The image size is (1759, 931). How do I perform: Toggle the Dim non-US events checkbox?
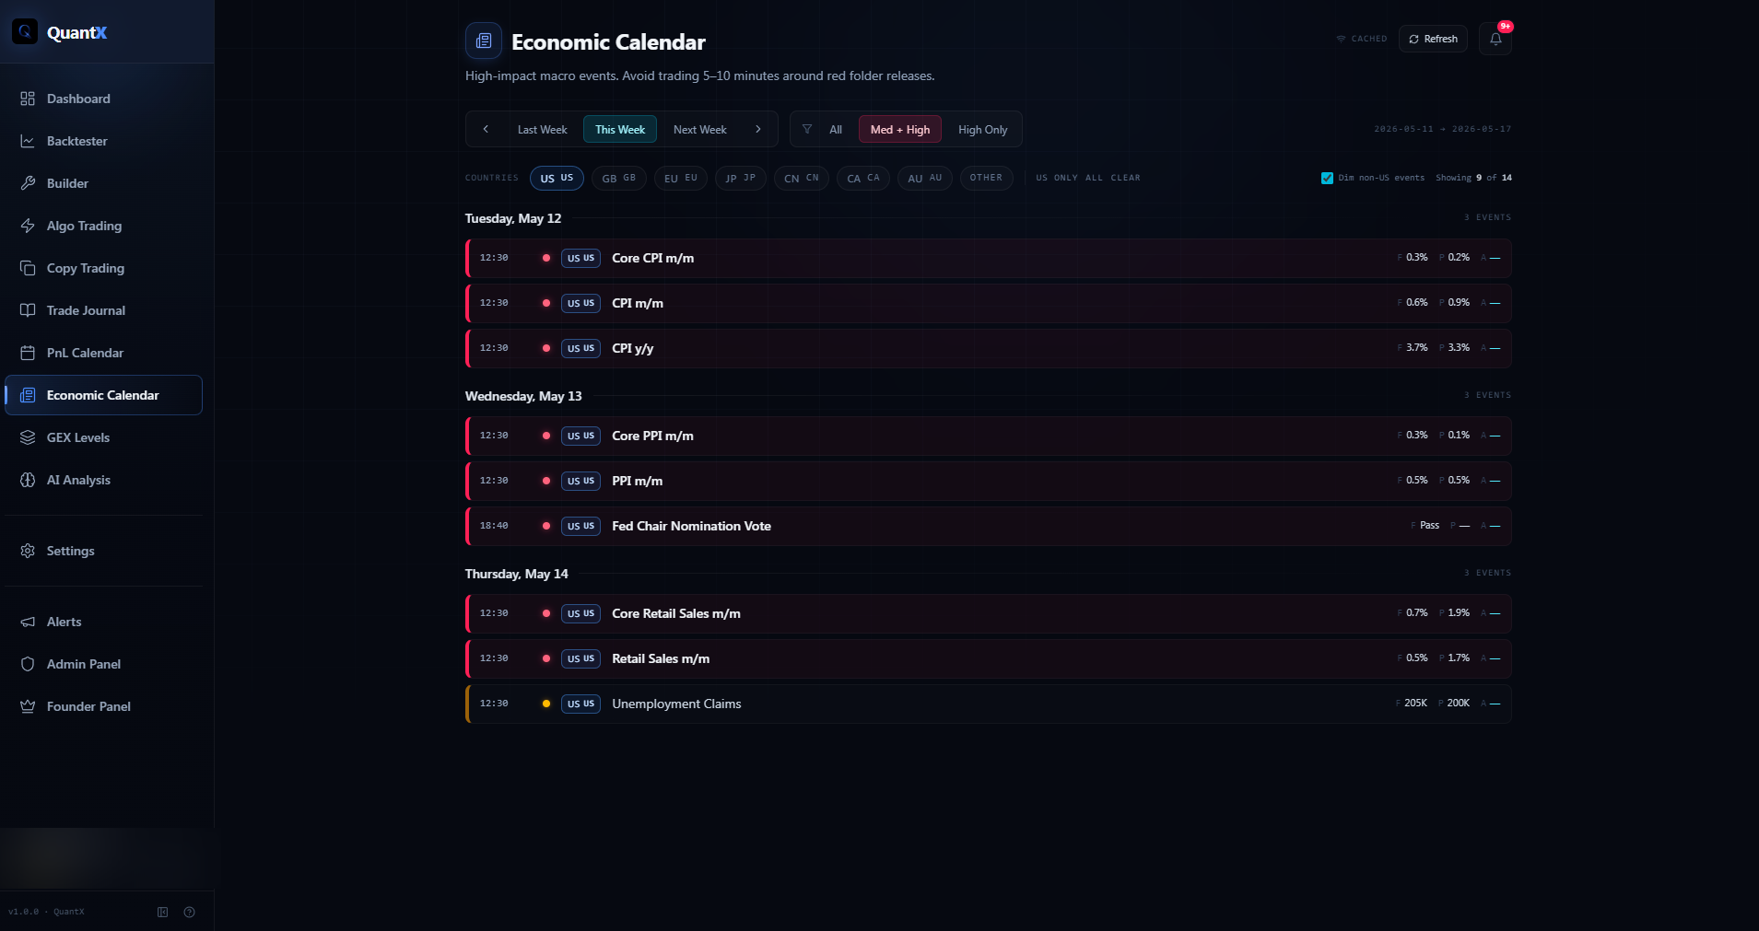pyautogui.click(x=1327, y=178)
